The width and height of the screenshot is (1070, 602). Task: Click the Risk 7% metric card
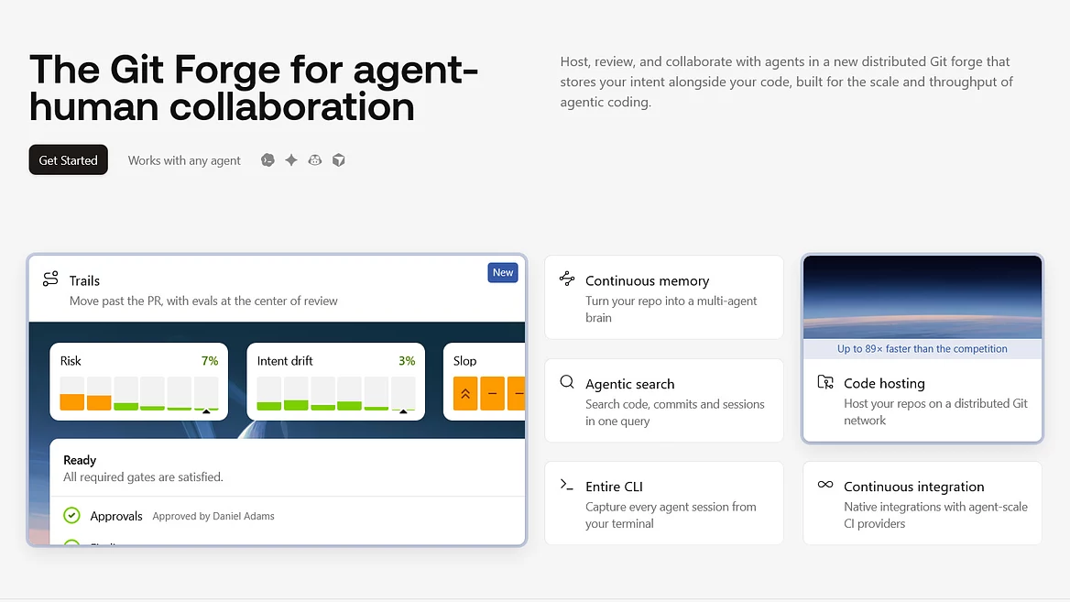pos(139,381)
